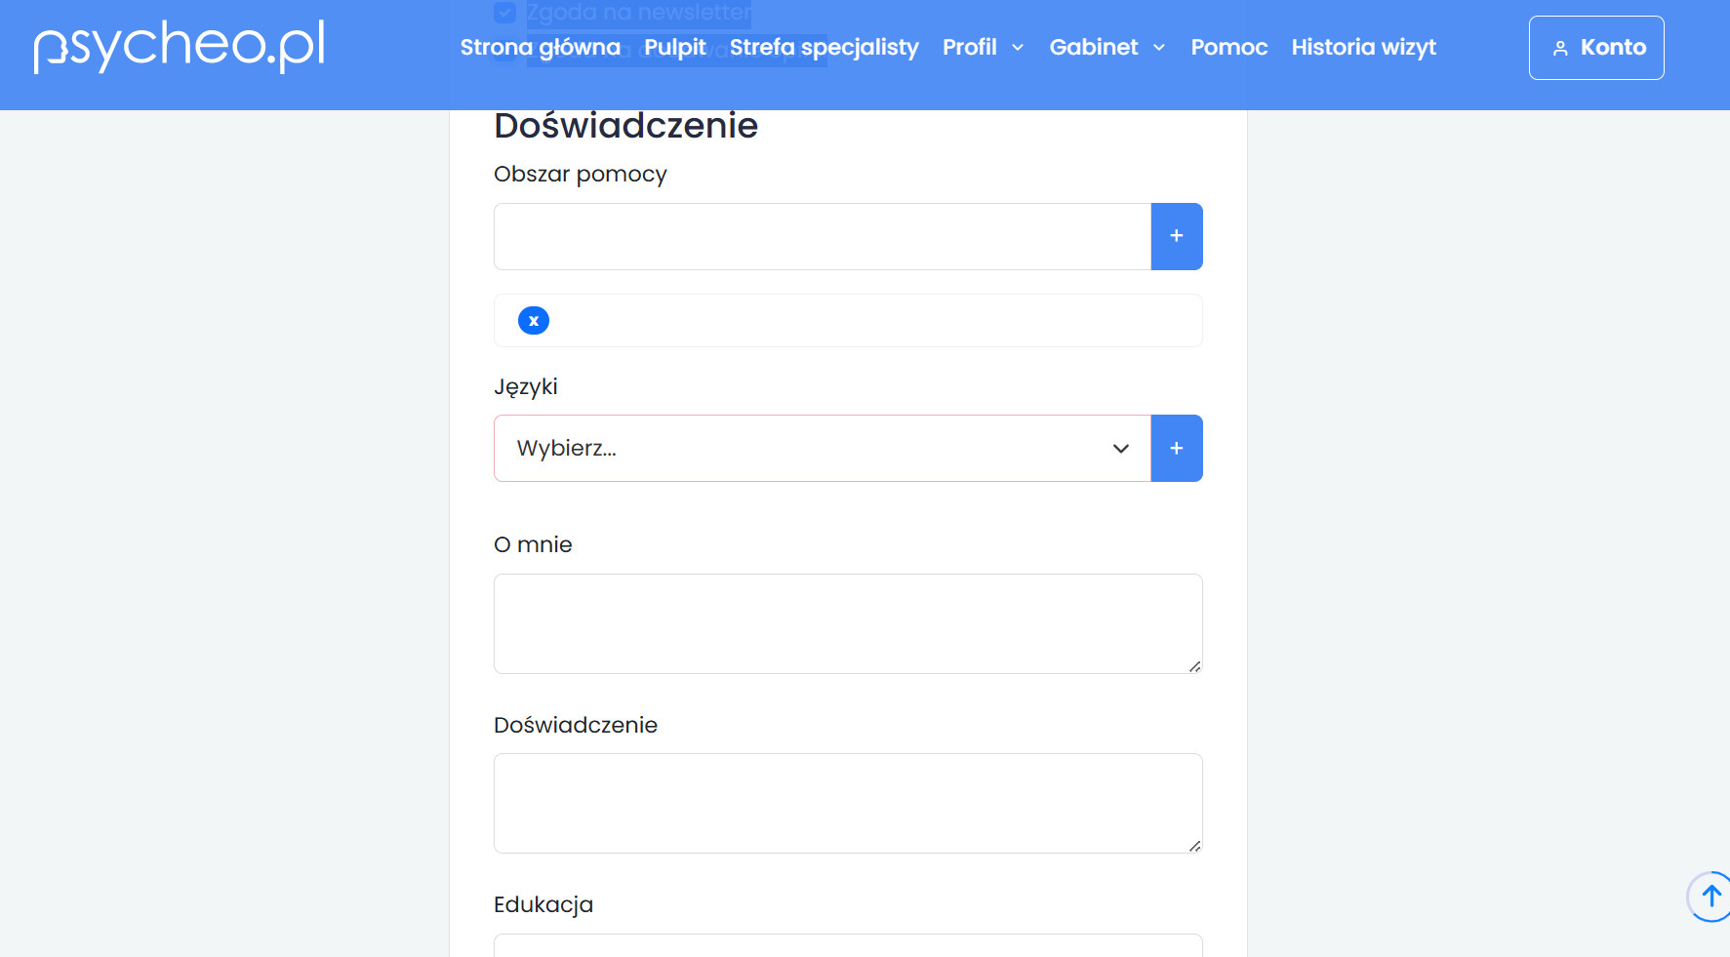1730x957 pixels.
Task: Click inside the Doświadczenie text area
Action: [847, 803]
